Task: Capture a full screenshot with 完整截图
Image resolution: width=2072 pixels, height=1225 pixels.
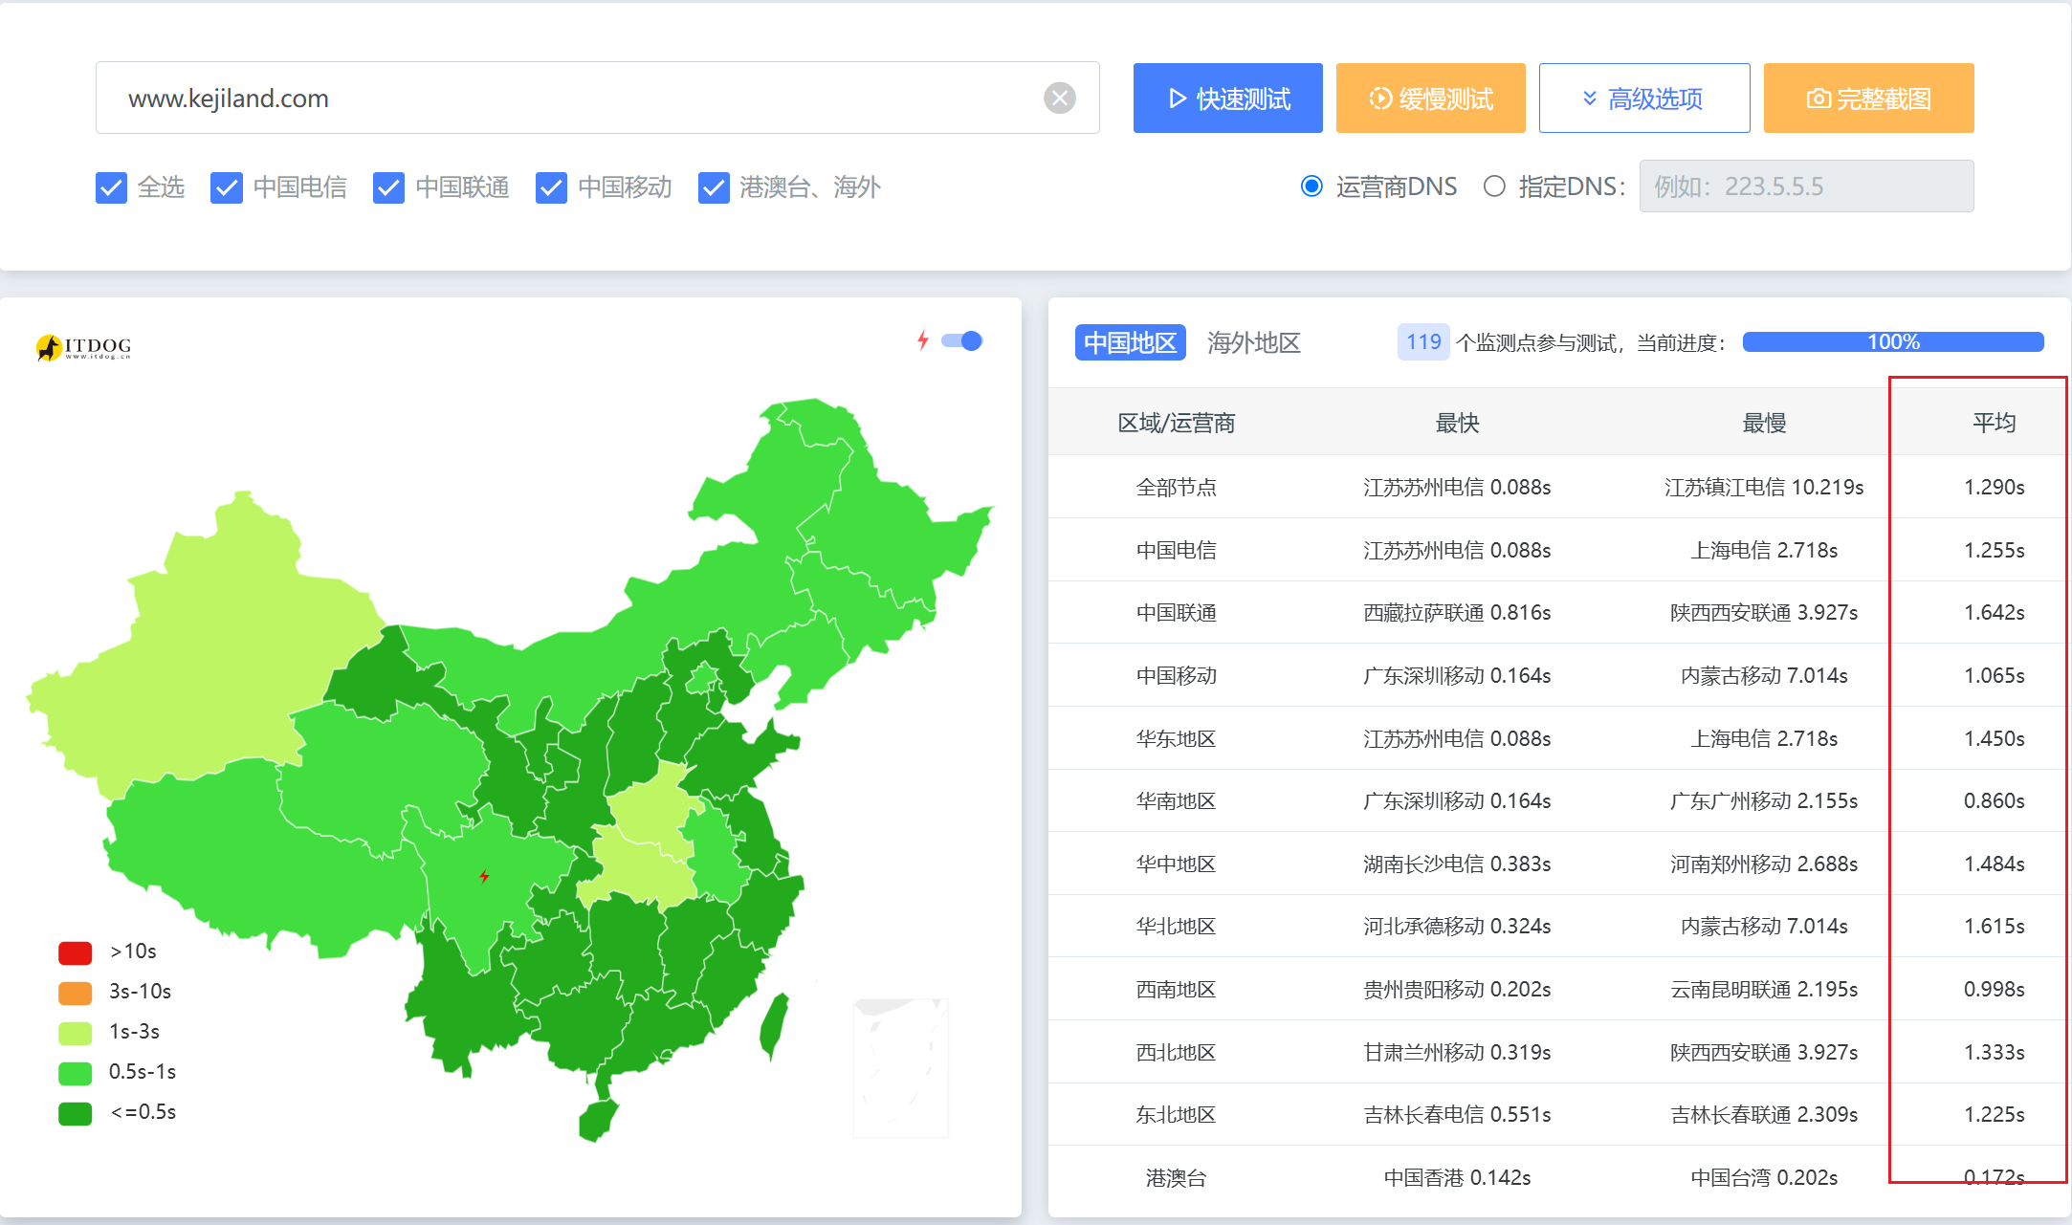Action: (1868, 98)
